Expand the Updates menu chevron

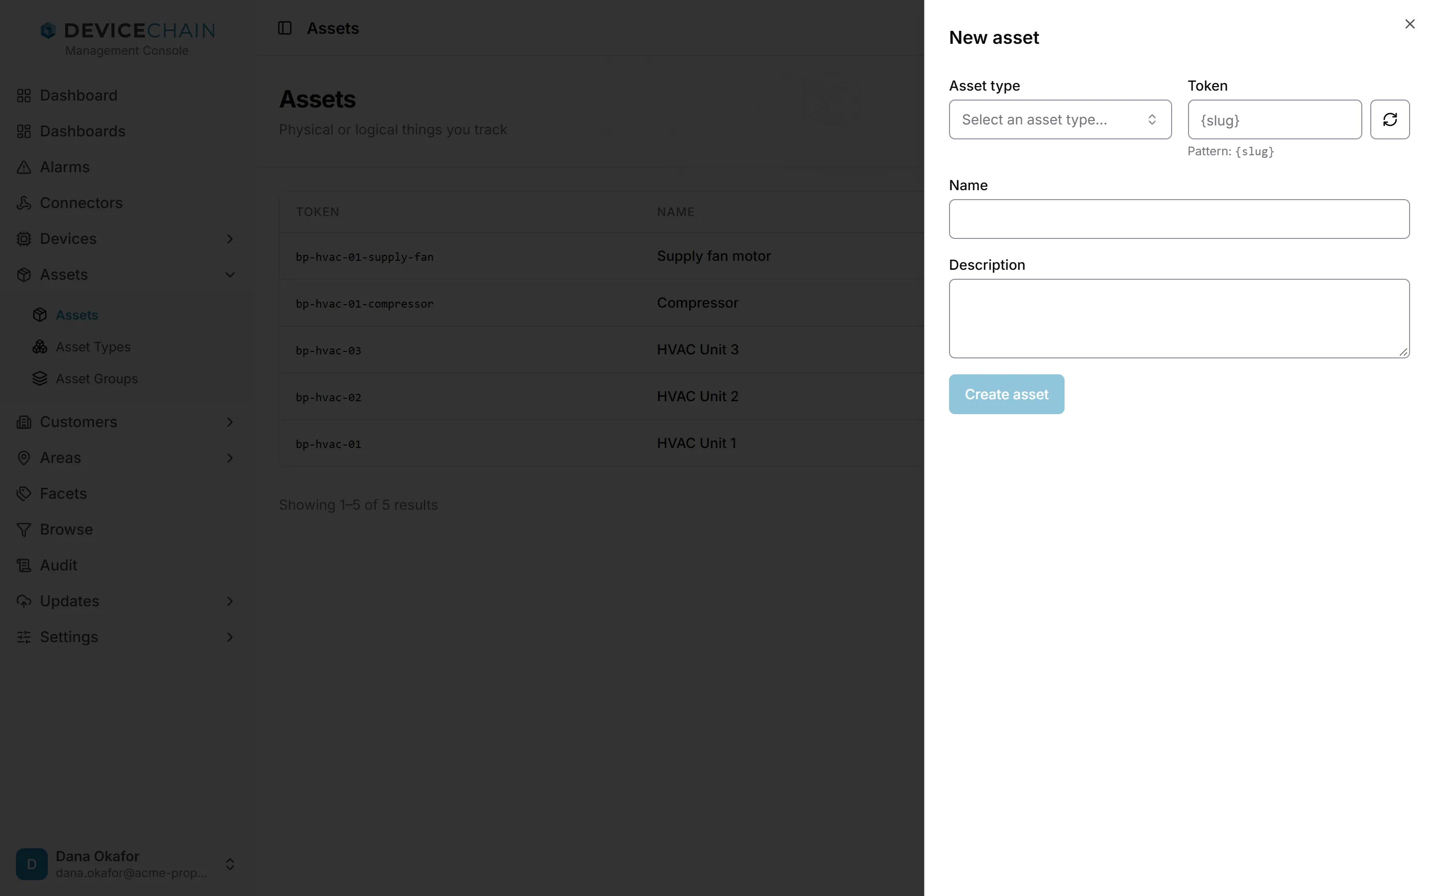point(230,601)
